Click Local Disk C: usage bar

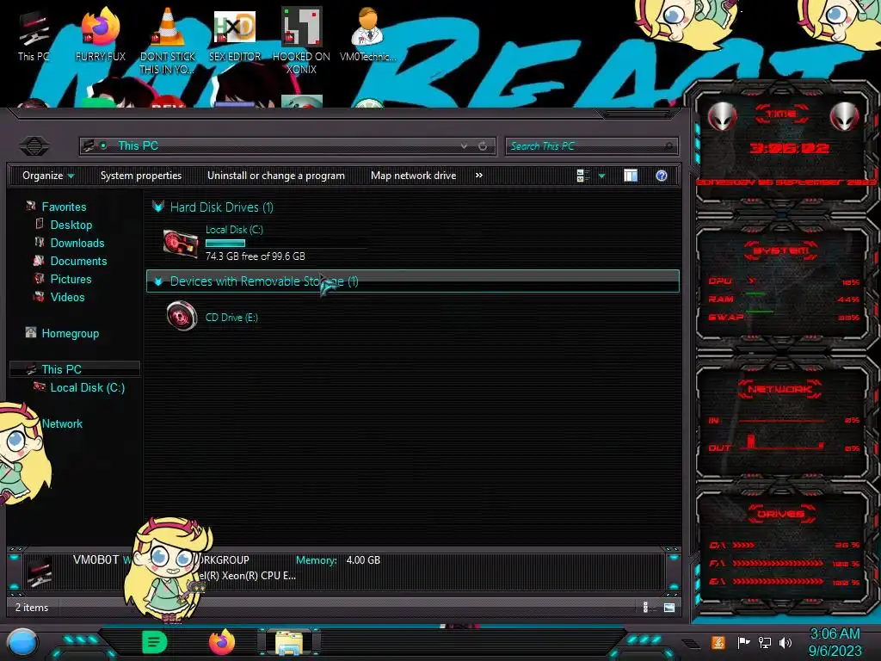point(225,244)
